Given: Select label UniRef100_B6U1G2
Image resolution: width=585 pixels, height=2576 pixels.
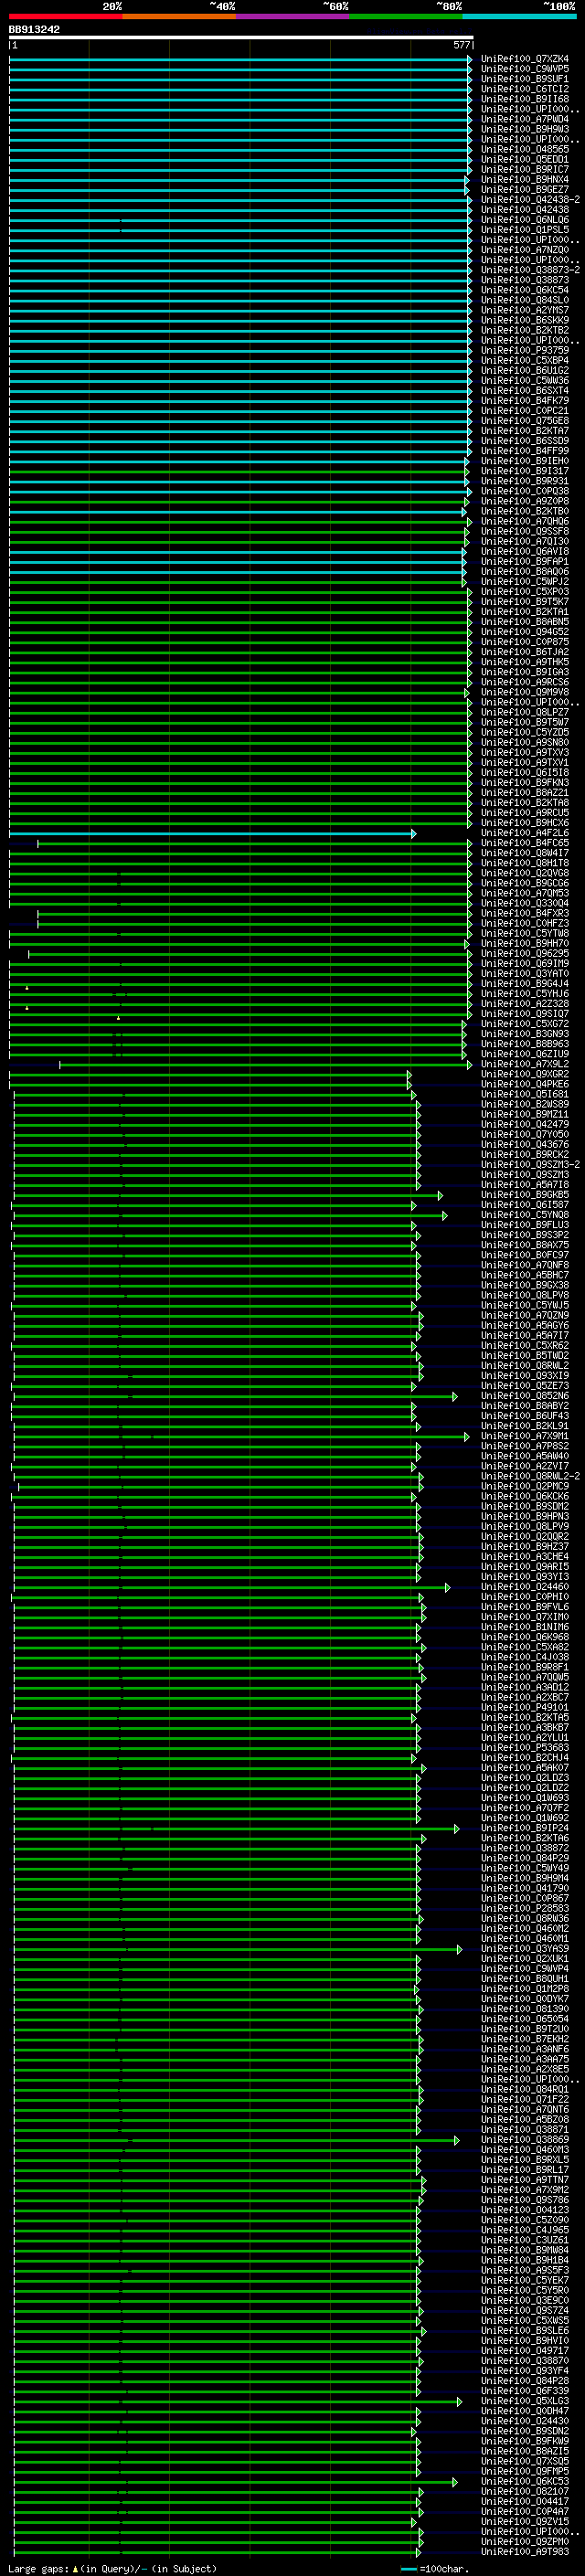Looking at the screenshot, I should click(524, 371).
